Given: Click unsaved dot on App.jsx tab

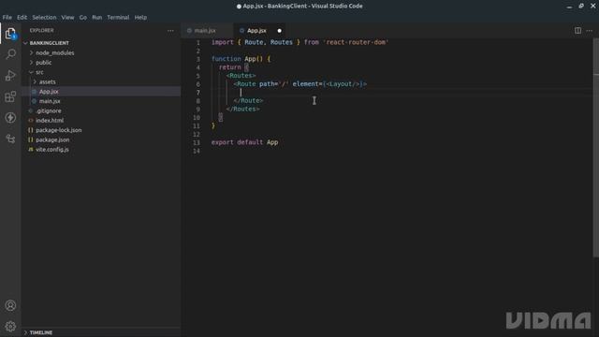Looking at the screenshot, I should [x=279, y=31].
